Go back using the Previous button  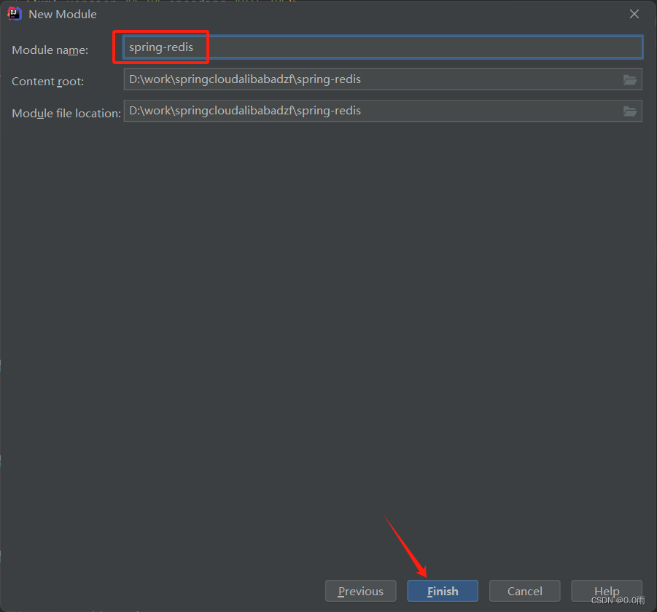[x=360, y=591]
